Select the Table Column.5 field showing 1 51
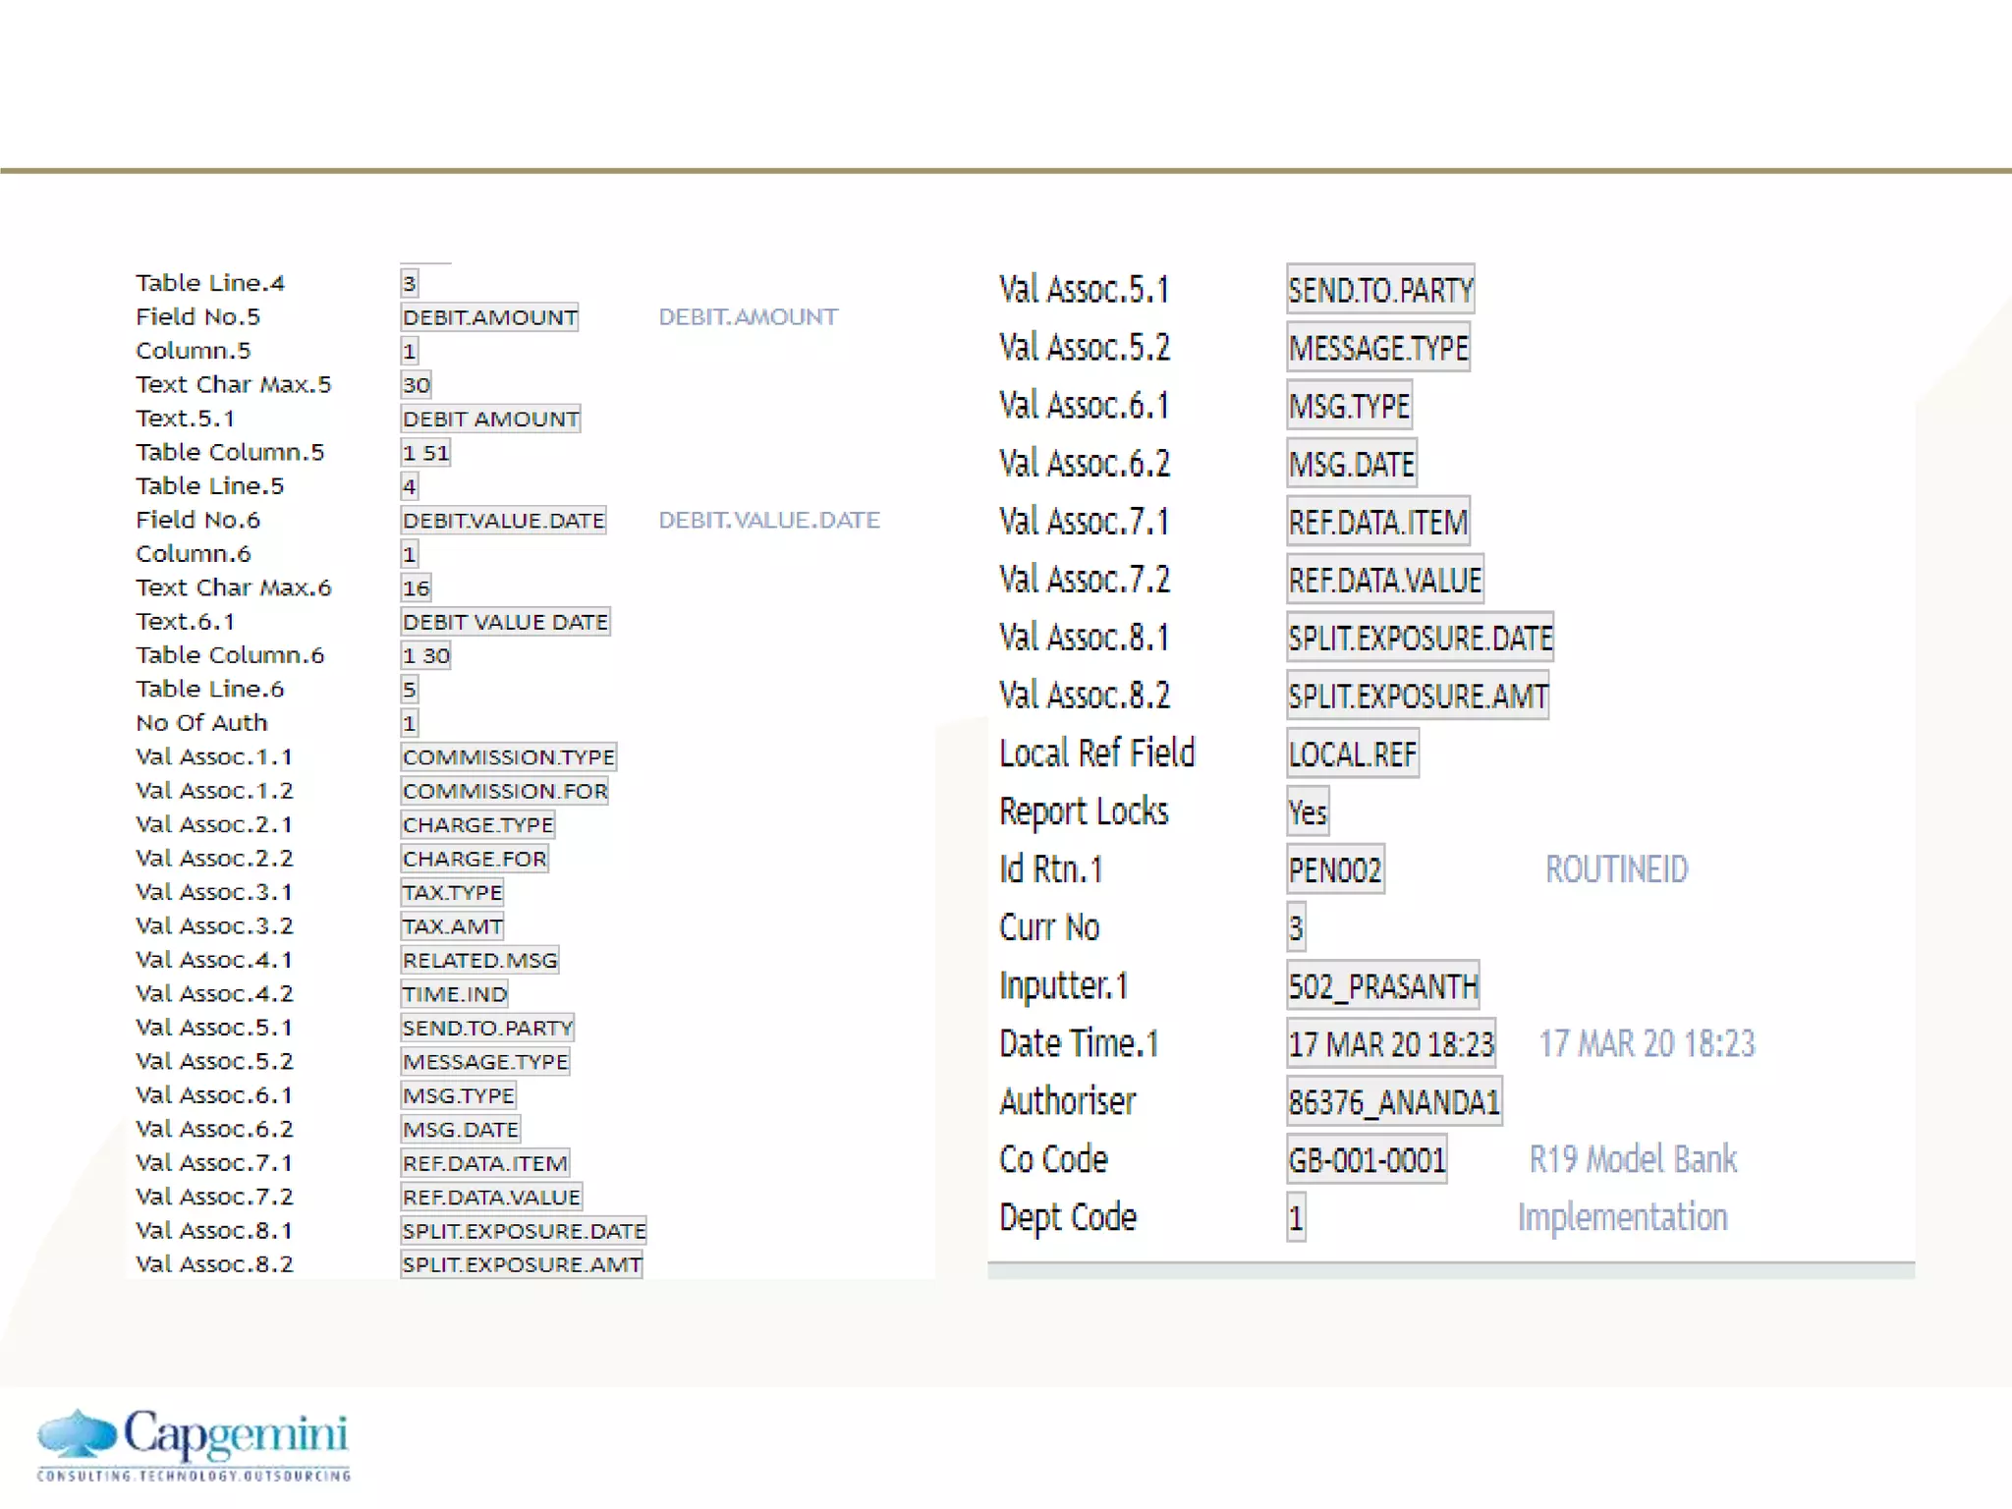Screen dimensions: 2012x1509 425,452
